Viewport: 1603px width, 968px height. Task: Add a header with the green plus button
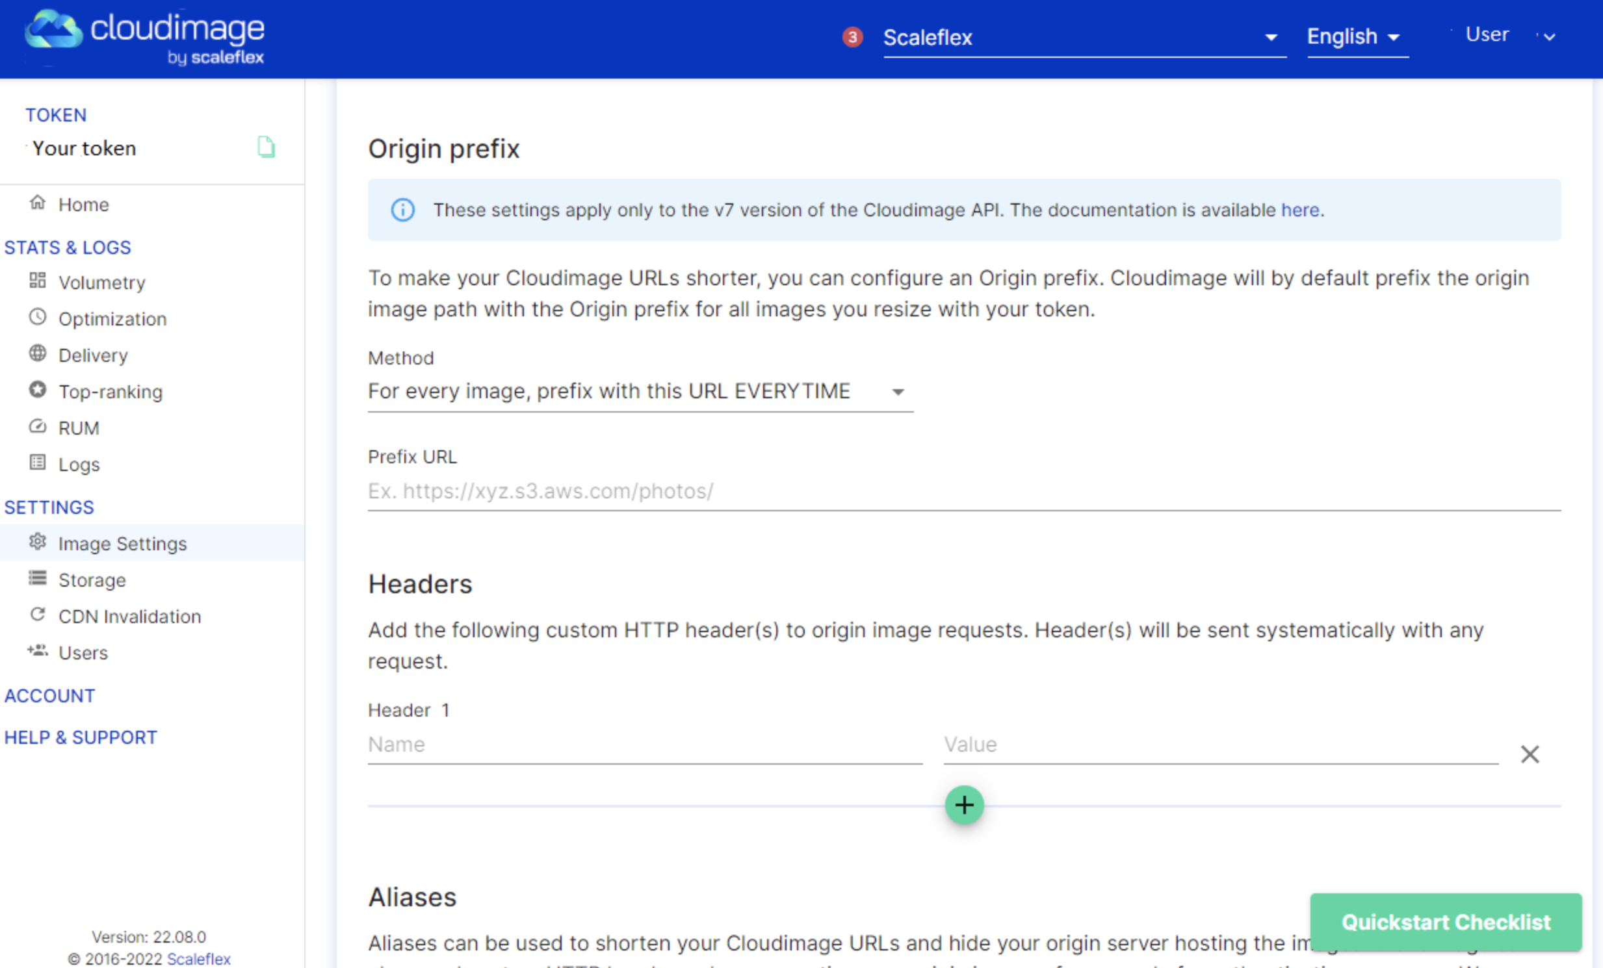click(963, 806)
